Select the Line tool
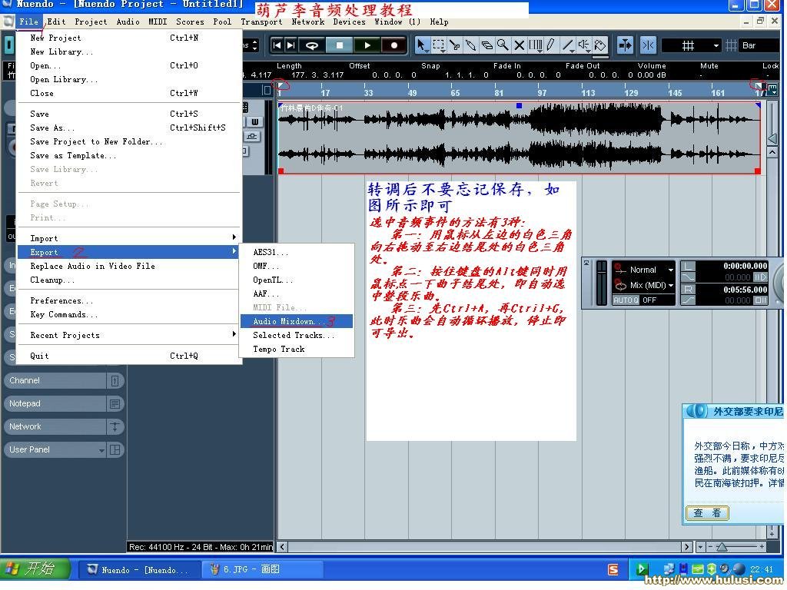The height and width of the screenshot is (590, 787). (x=568, y=45)
